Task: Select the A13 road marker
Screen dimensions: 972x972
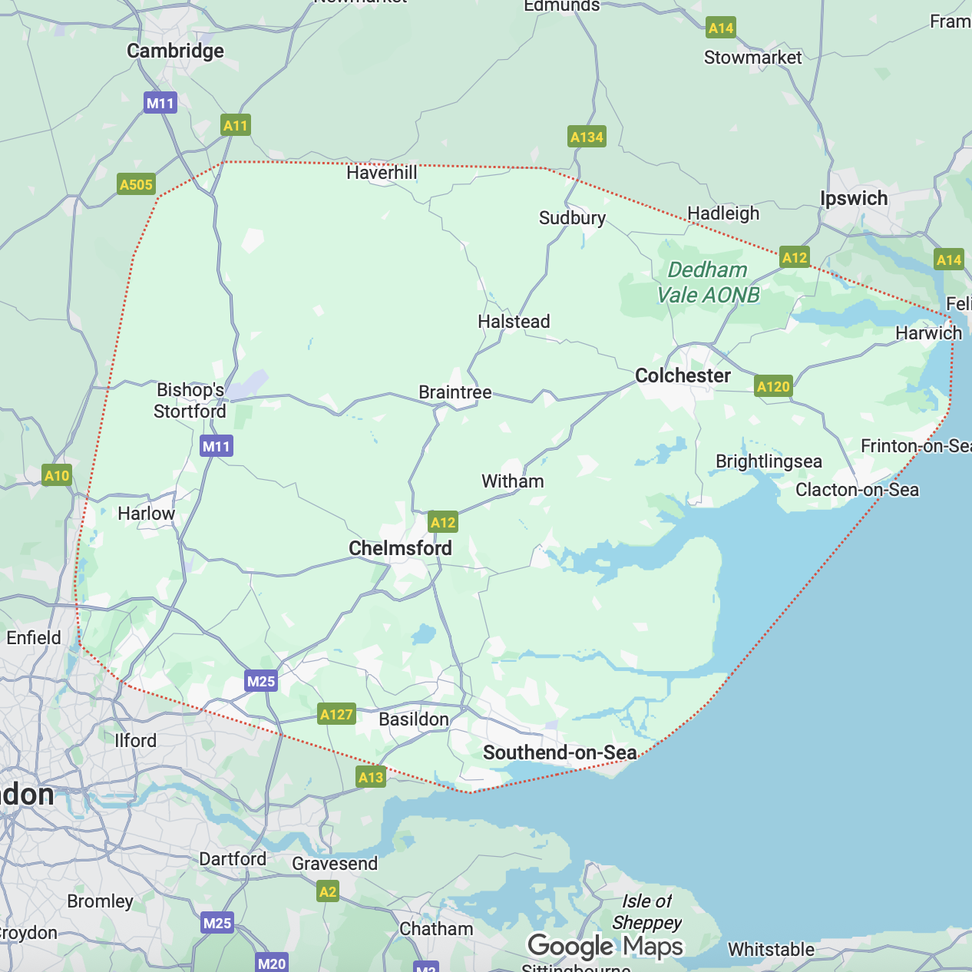Action: point(371,777)
